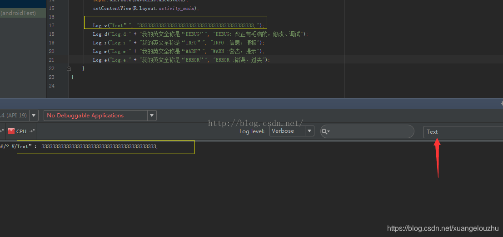Open the device dropdown showing API 19
Viewport: 503px width, 237px height.
[x=19, y=116]
